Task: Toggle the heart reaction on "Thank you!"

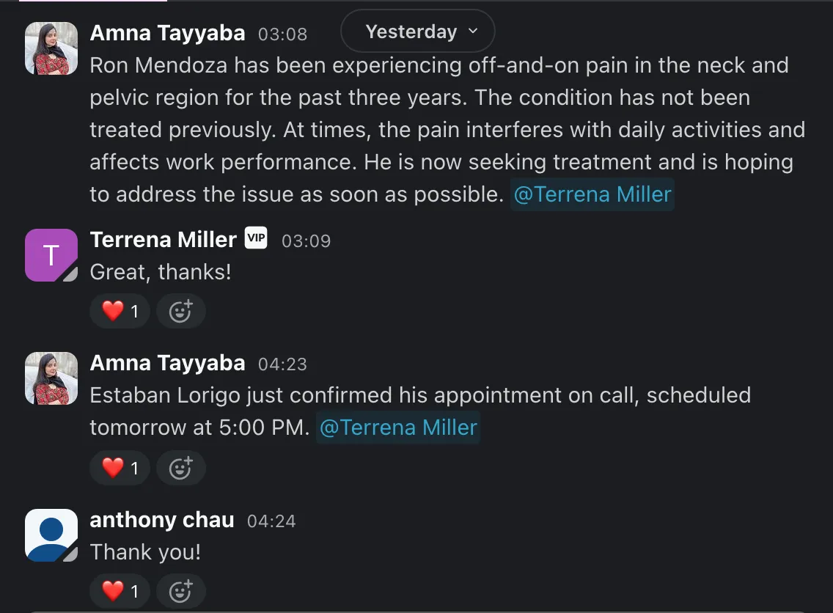Action: tap(120, 590)
